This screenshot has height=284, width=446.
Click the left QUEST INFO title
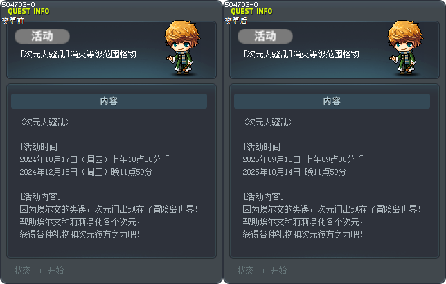(28, 11)
